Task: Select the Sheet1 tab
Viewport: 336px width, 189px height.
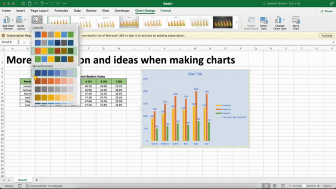Action: click(23, 180)
